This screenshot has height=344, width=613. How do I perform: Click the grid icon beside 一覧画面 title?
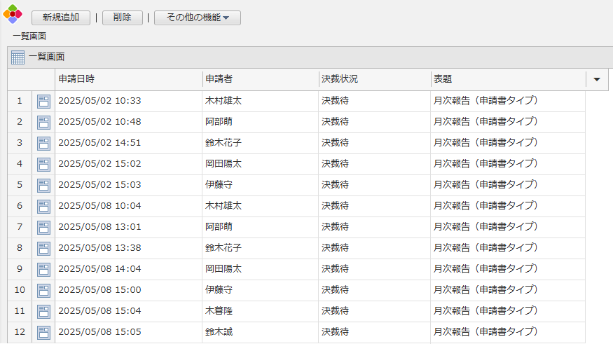[x=18, y=57]
